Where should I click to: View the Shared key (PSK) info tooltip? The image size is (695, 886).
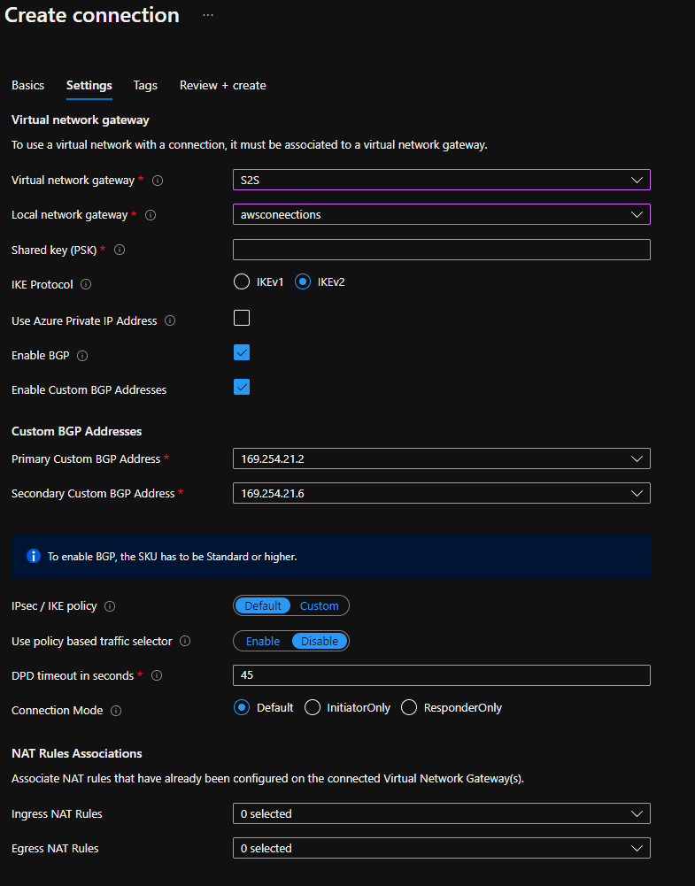pos(120,250)
